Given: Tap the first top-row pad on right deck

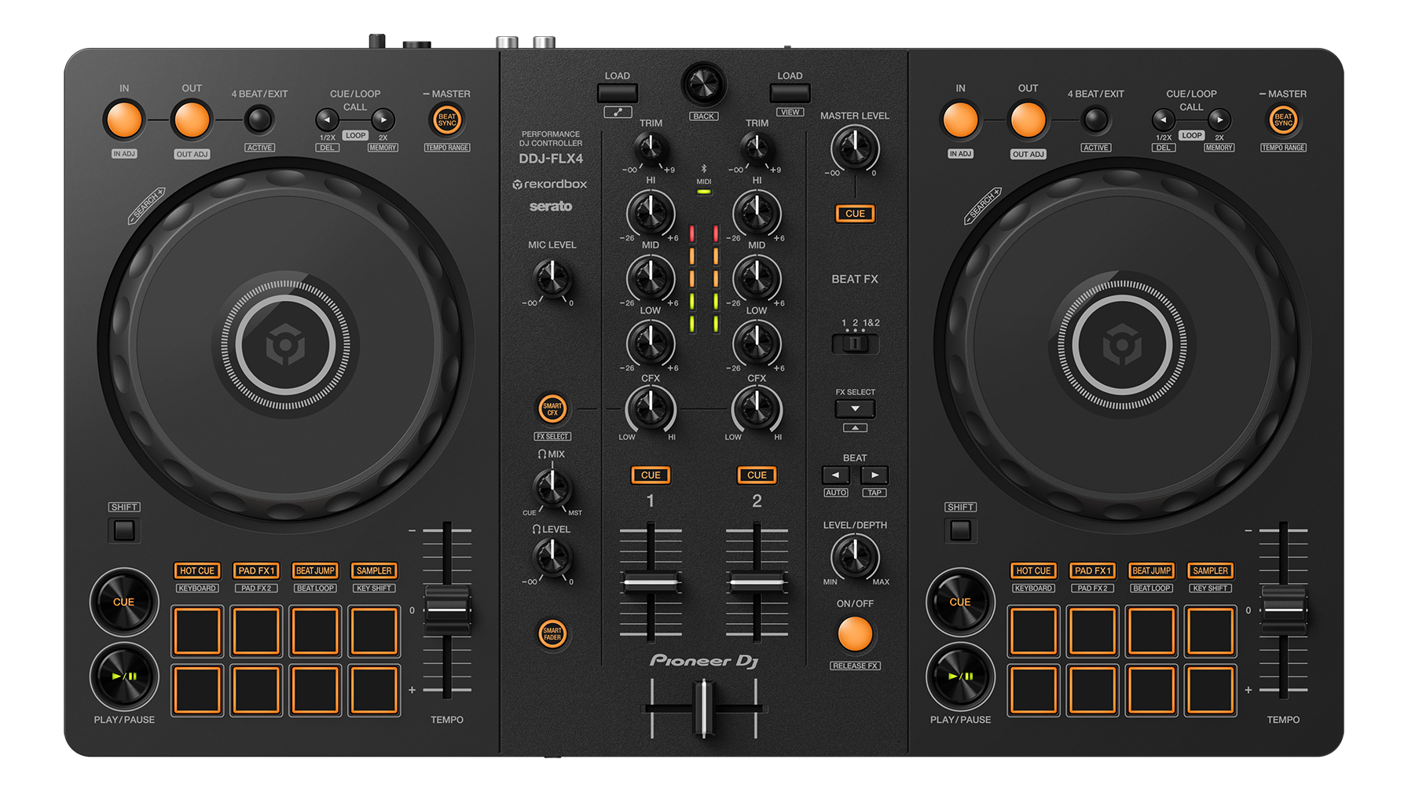Looking at the screenshot, I should click(1033, 631).
